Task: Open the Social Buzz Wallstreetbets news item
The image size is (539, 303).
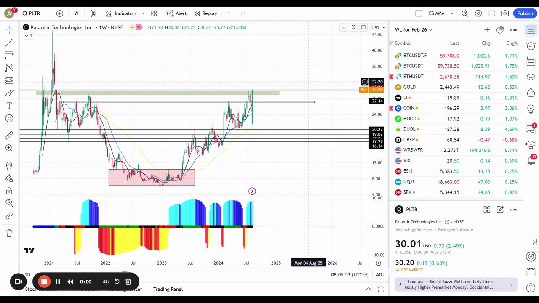Action: coord(456,284)
